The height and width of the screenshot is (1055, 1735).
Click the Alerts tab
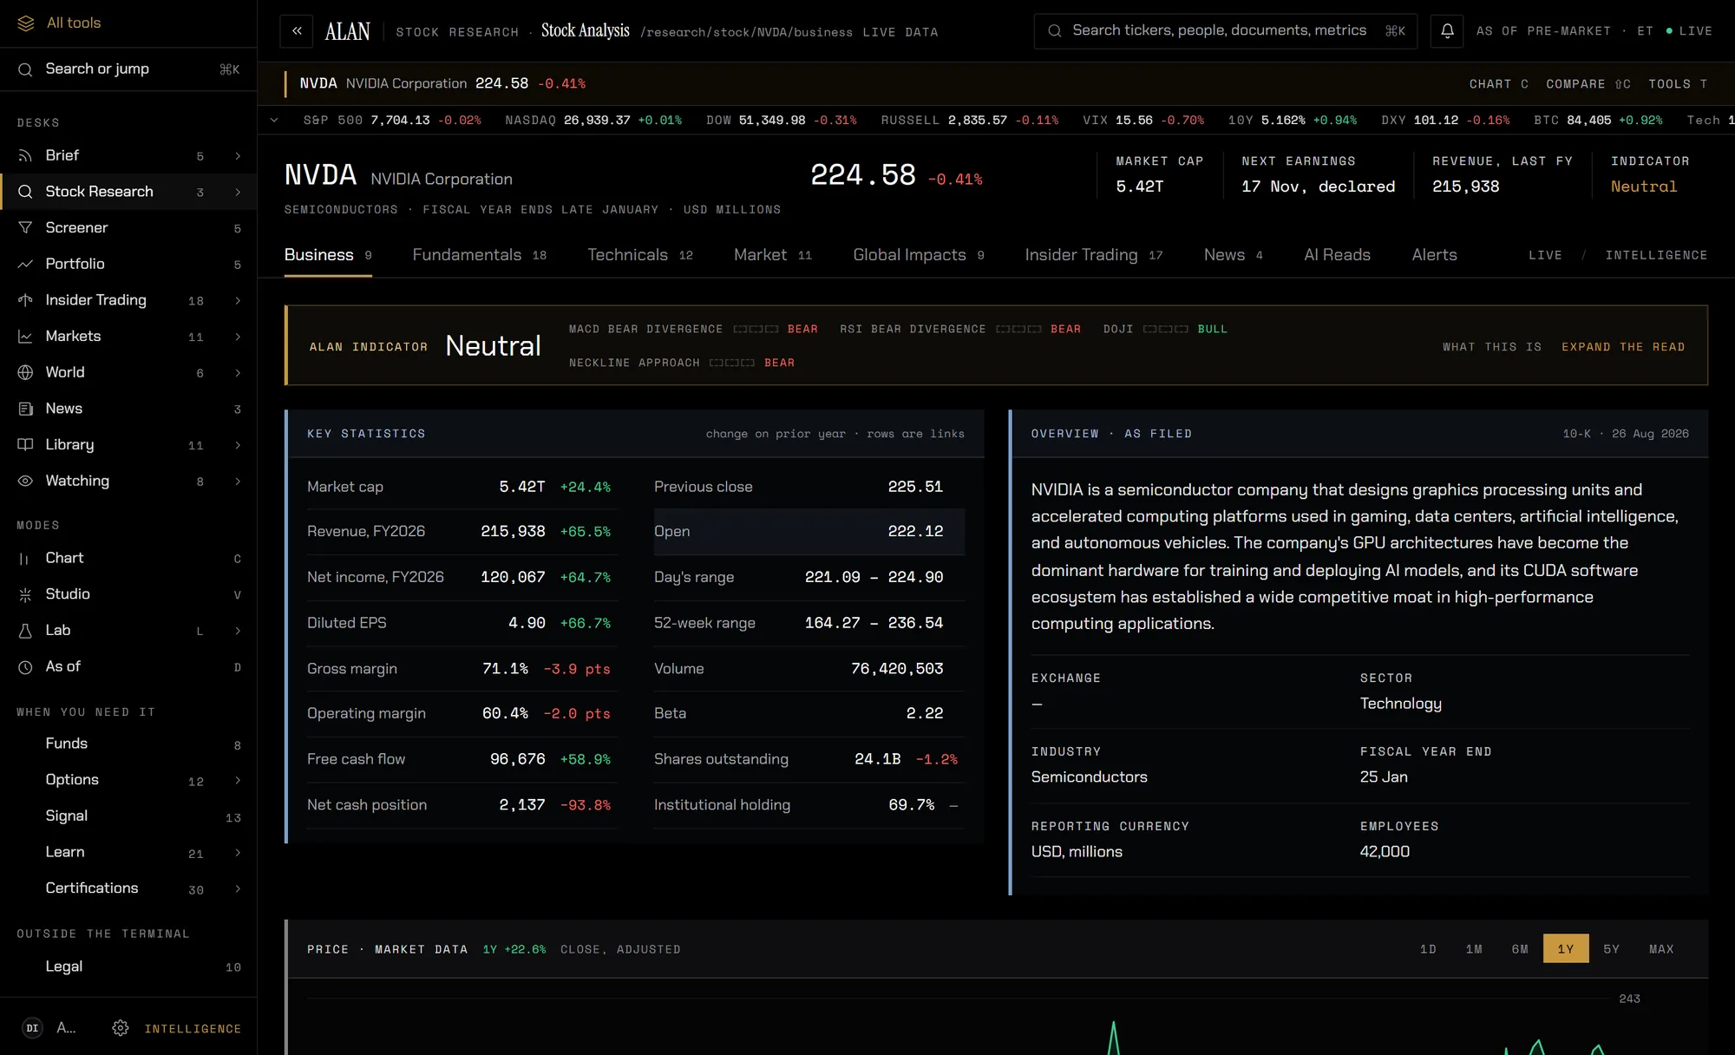1434,255
